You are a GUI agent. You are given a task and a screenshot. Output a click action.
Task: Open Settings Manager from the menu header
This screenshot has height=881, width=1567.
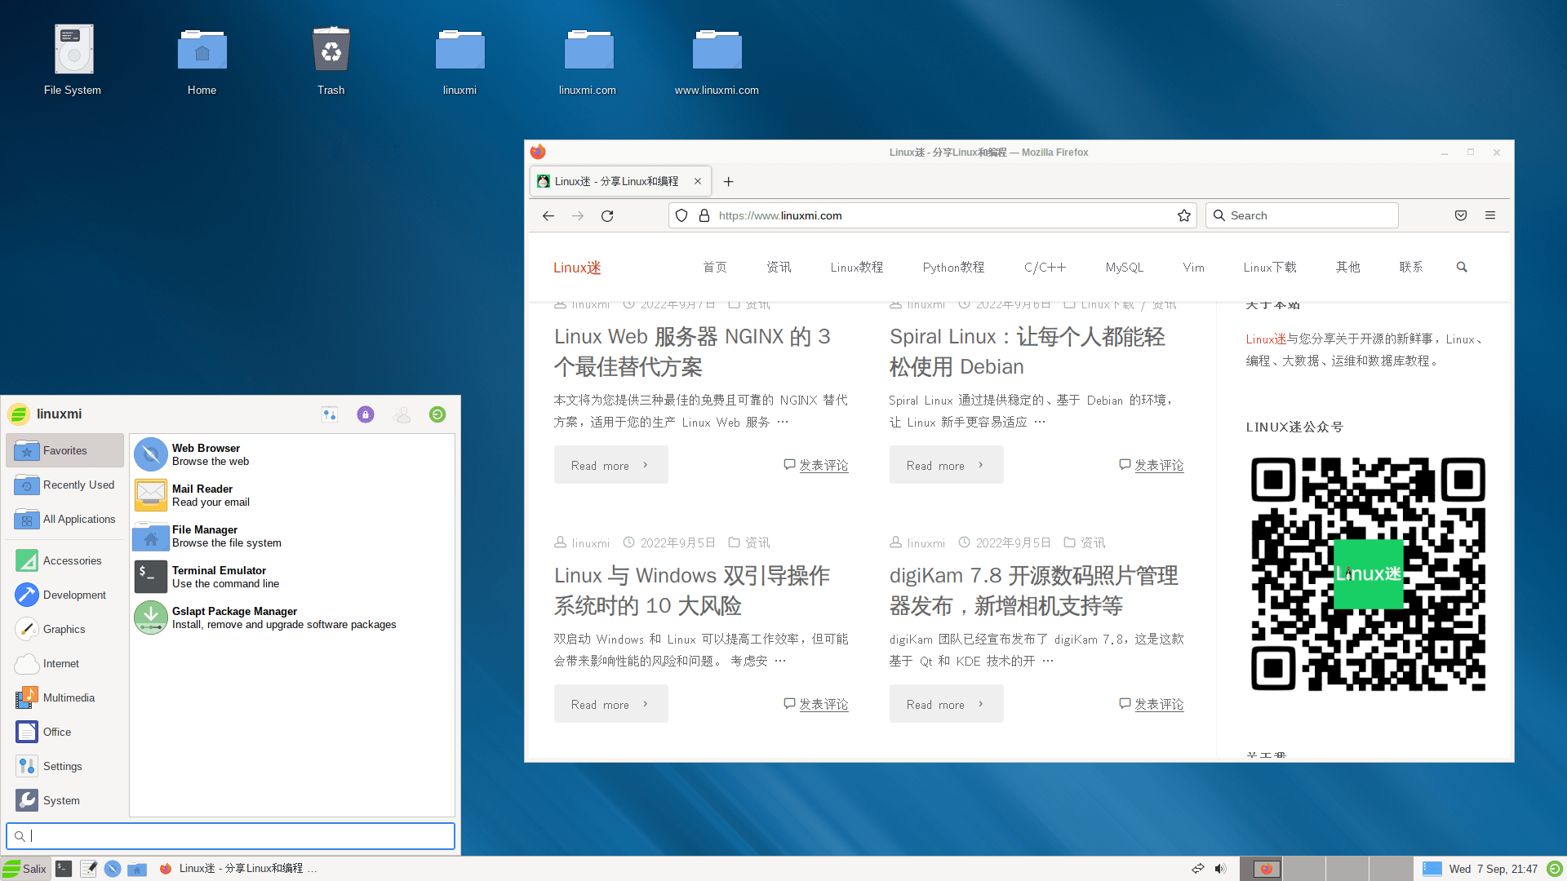pos(330,414)
